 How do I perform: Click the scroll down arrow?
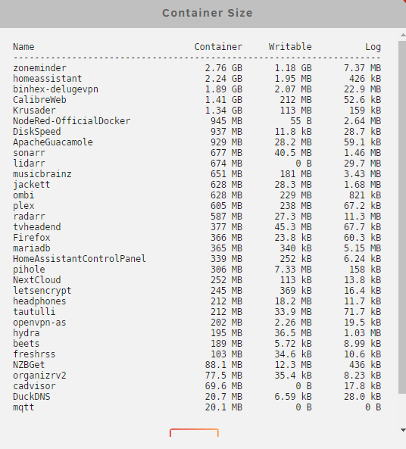[x=403, y=430]
